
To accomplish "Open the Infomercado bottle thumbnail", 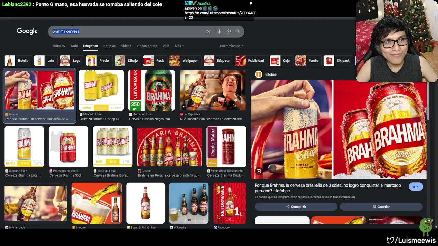I will click(36, 203).
